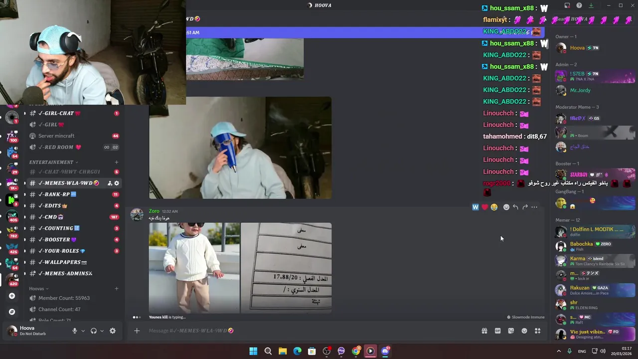This screenshot has height=359, width=638.
Task: Download updates arrow in title bar
Action: click(x=591, y=5)
